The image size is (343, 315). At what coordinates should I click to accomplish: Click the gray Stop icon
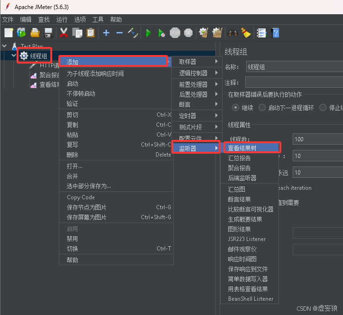pos(175,33)
